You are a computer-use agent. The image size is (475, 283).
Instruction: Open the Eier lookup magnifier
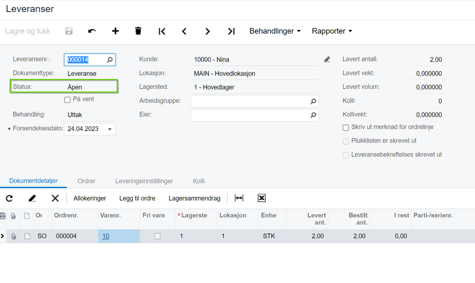313,115
